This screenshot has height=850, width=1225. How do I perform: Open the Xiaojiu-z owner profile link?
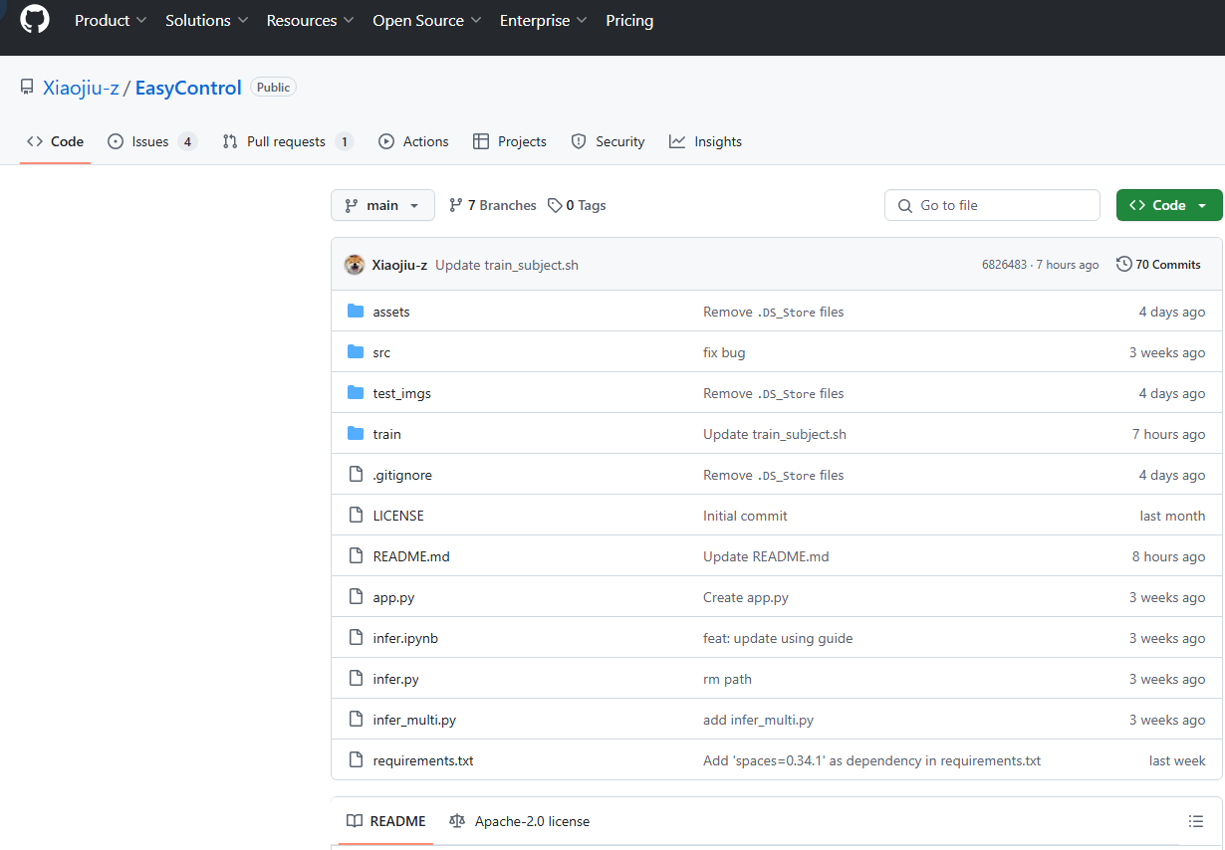(x=81, y=88)
